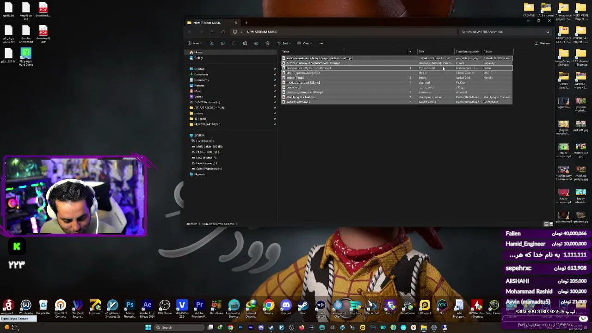
Task: Click the Delete trash icon in Explorer toolbar
Action: 267,43
